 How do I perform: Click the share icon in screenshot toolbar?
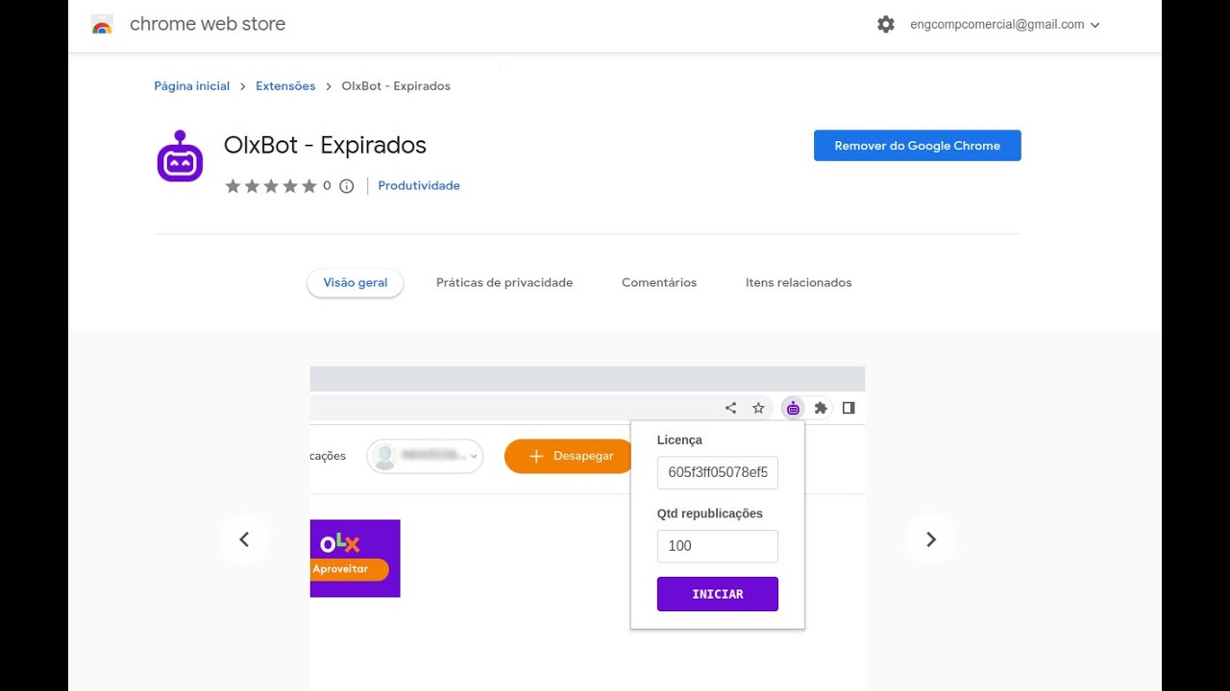click(x=730, y=408)
